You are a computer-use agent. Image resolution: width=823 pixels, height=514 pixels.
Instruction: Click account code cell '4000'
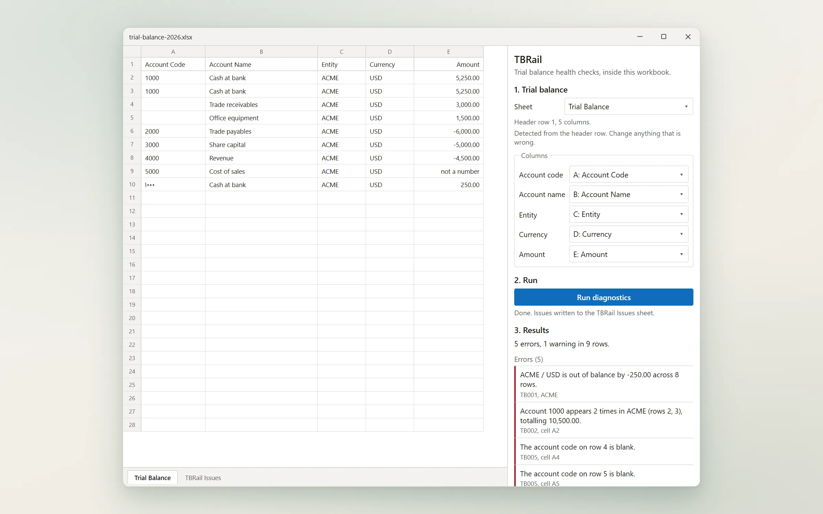click(x=173, y=158)
